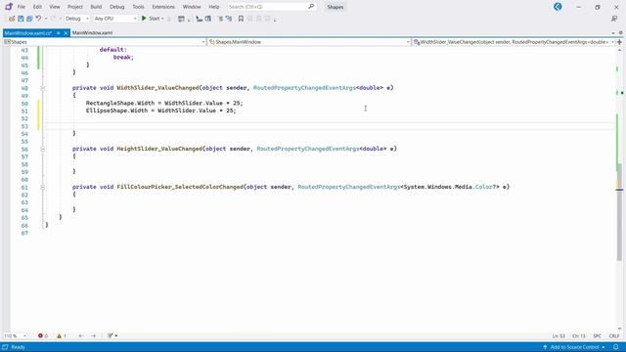Click the uncomment selected lines toolbar icon
Viewport: 626px width, 352px height.
tap(229, 19)
